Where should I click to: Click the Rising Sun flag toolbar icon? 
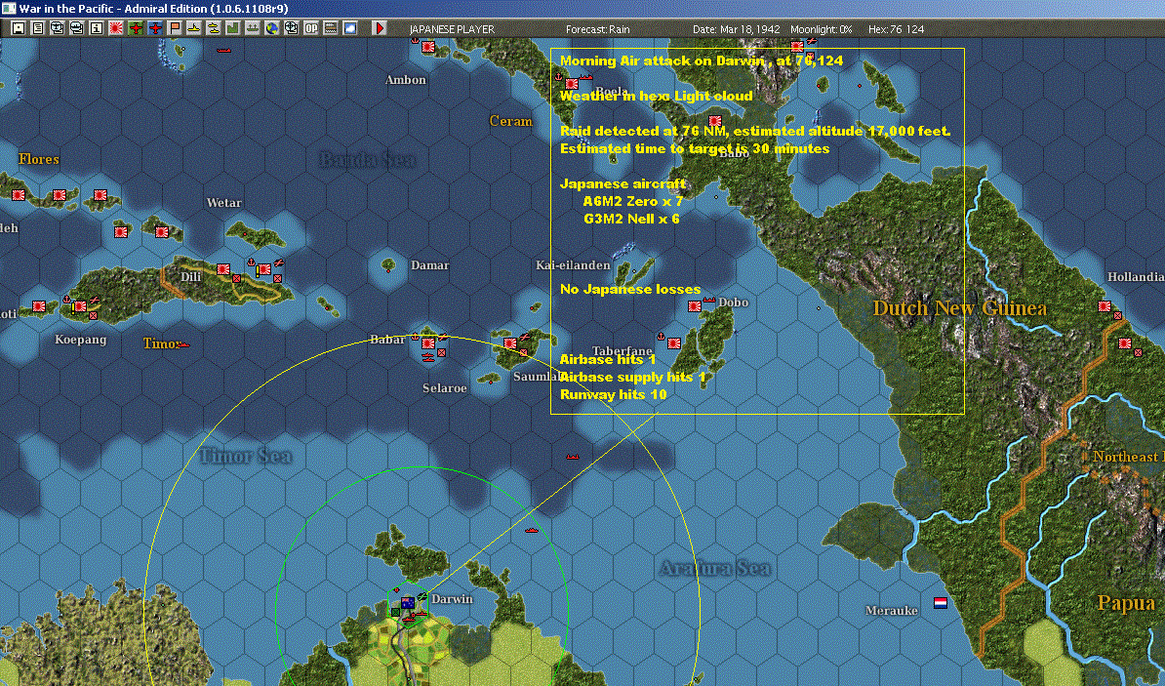pyautogui.click(x=116, y=28)
